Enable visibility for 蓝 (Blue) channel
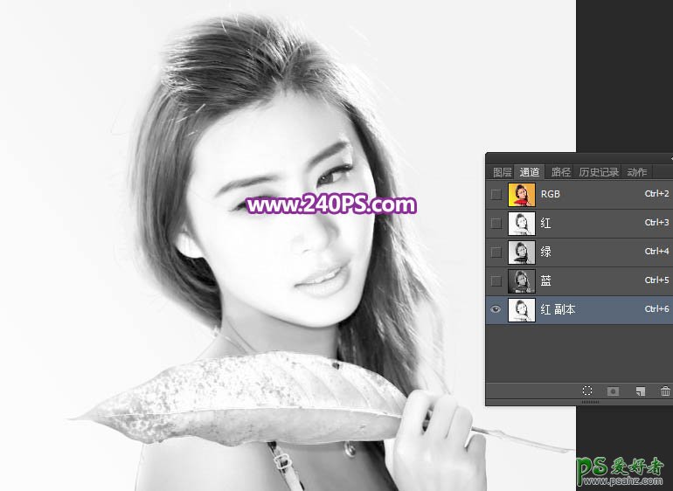The width and height of the screenshot is (673, 491). tap(496, 280)
